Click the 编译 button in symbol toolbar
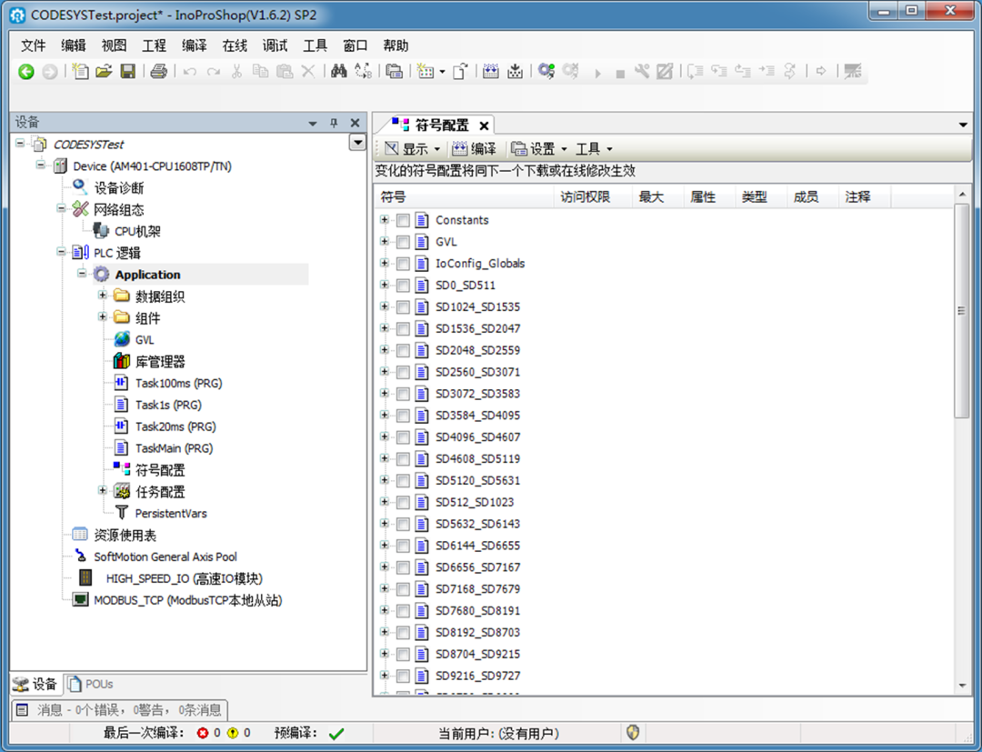 click(474, 149)
